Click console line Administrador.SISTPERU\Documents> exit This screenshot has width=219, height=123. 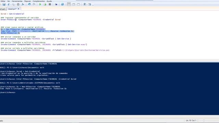coord(30,83)
